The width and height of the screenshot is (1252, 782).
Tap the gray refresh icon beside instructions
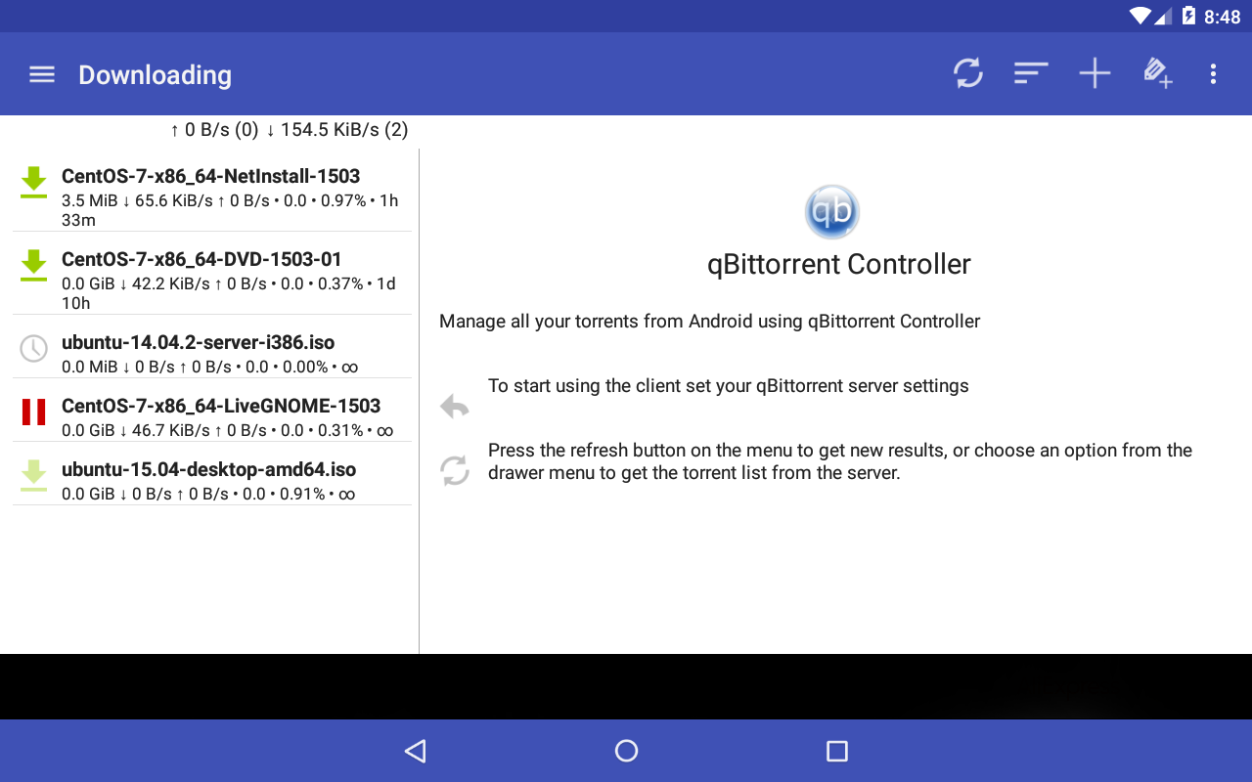tap(455, 470)
